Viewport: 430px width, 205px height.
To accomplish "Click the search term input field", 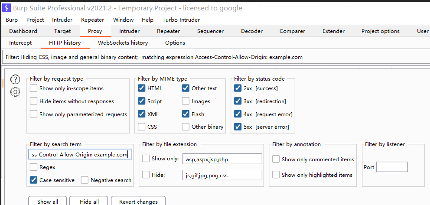I will [80, 154].
